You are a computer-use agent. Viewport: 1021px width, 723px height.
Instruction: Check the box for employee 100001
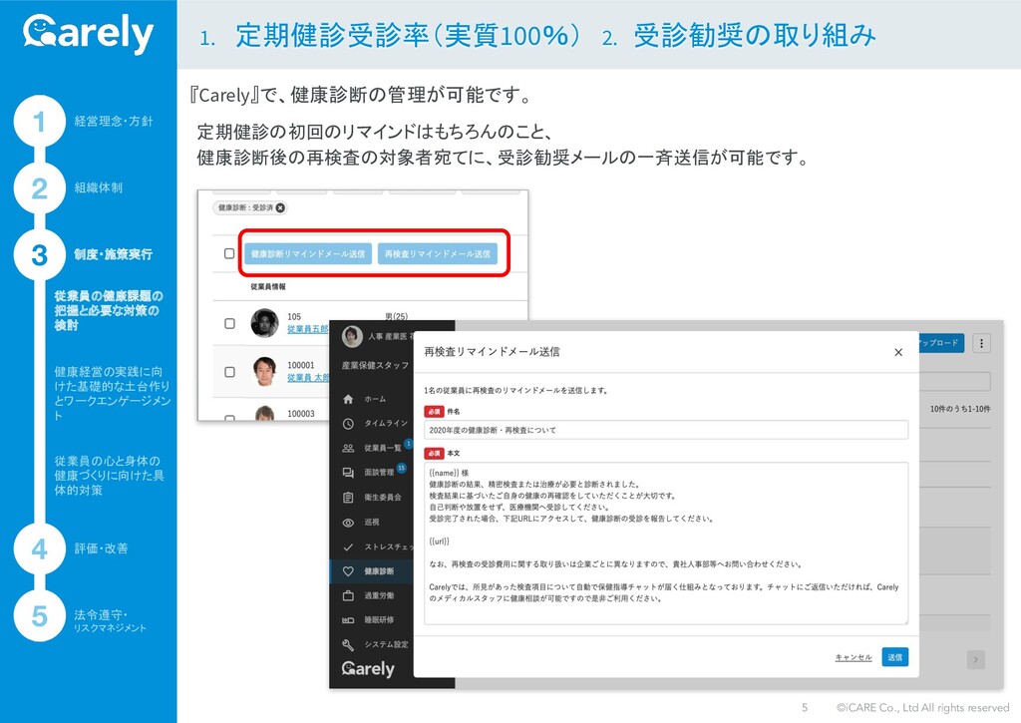229,372
